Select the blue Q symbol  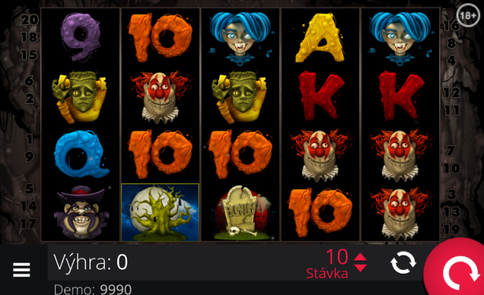[81, 155]
